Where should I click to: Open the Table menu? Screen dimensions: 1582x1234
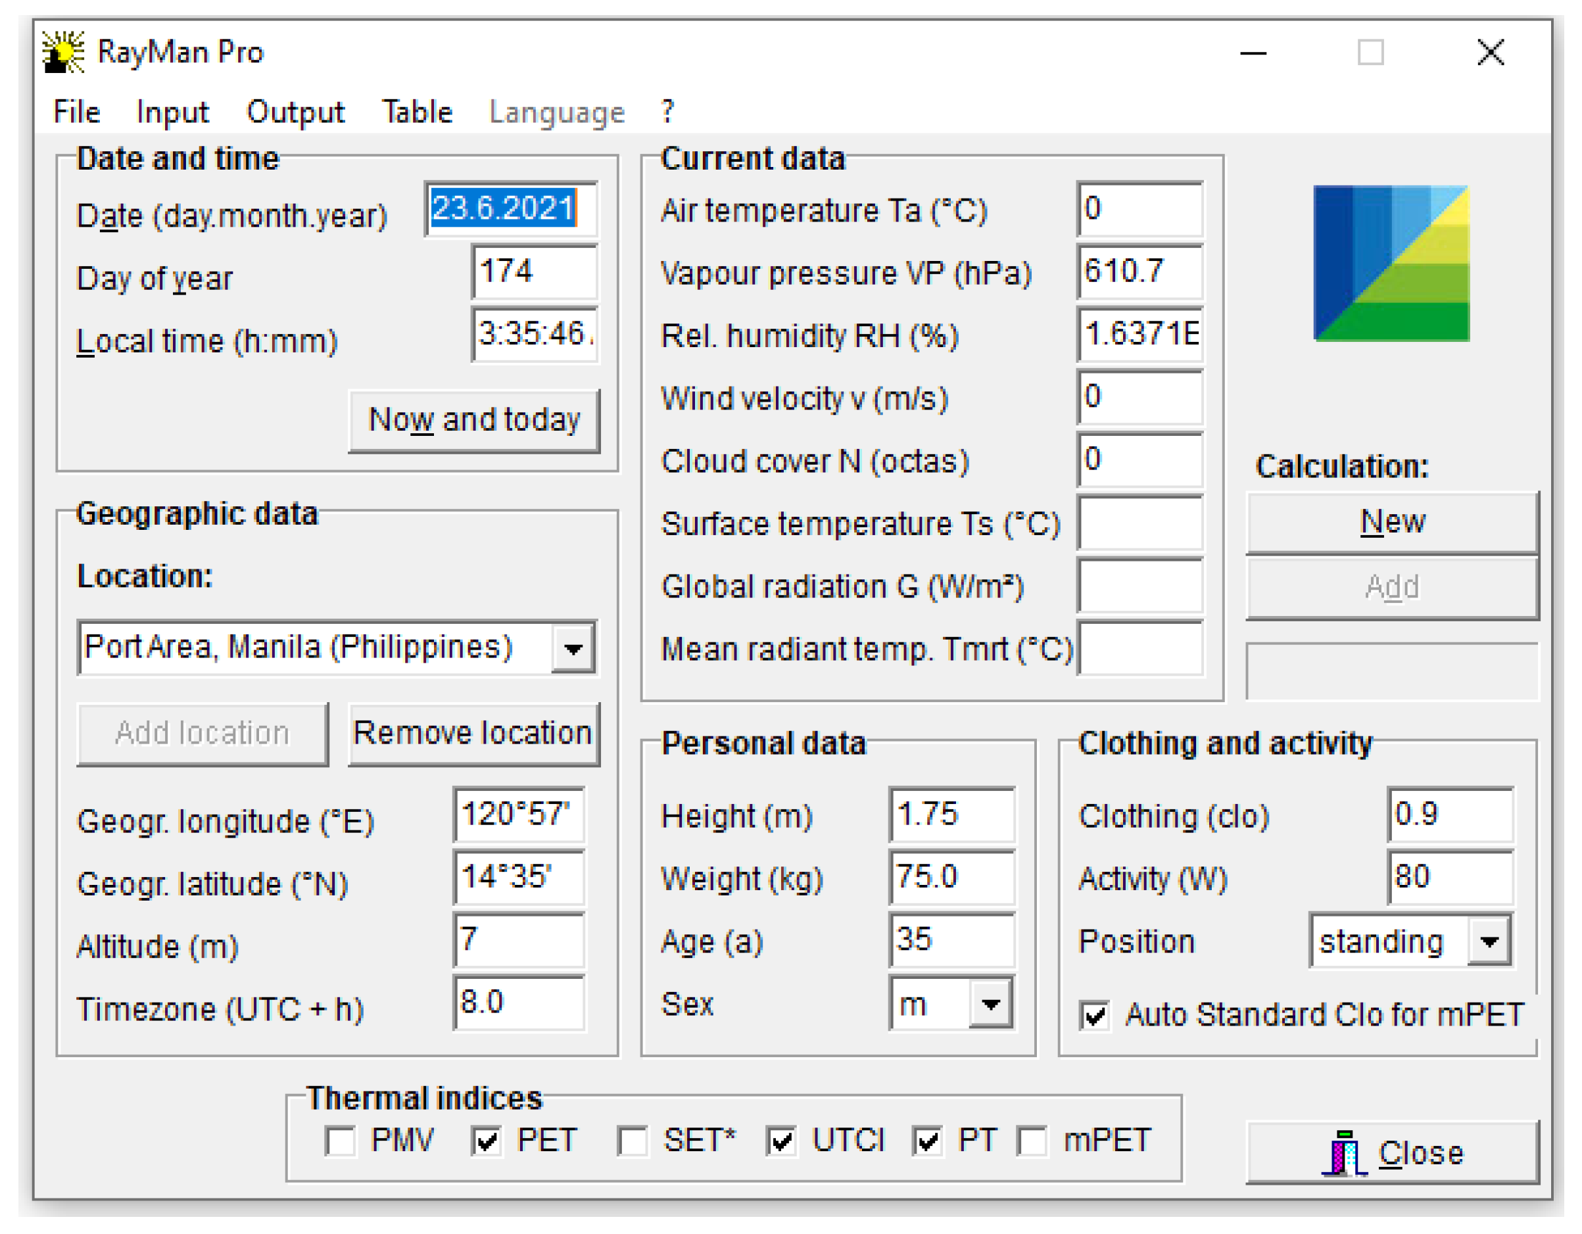tap(418, 111)
